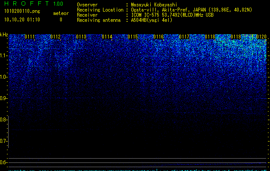This screenshot has width=270, height=171.
Task: Click the meteor count value 0
Action: (x=61, y=20)
